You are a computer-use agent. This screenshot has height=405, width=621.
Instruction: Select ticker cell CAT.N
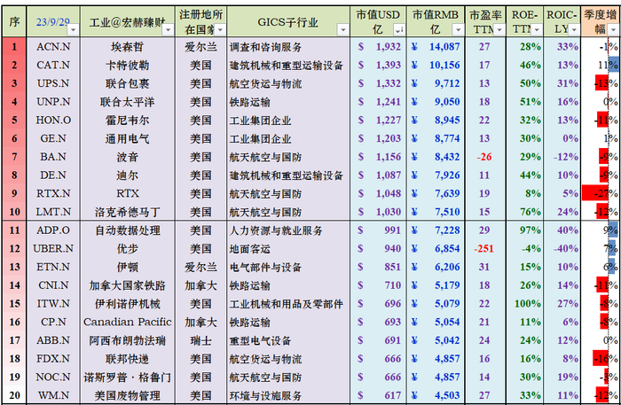53,65
